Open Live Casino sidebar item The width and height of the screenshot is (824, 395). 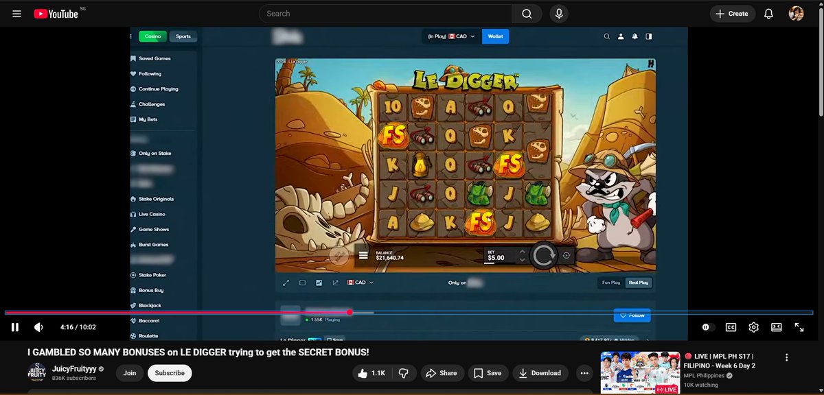148,214
